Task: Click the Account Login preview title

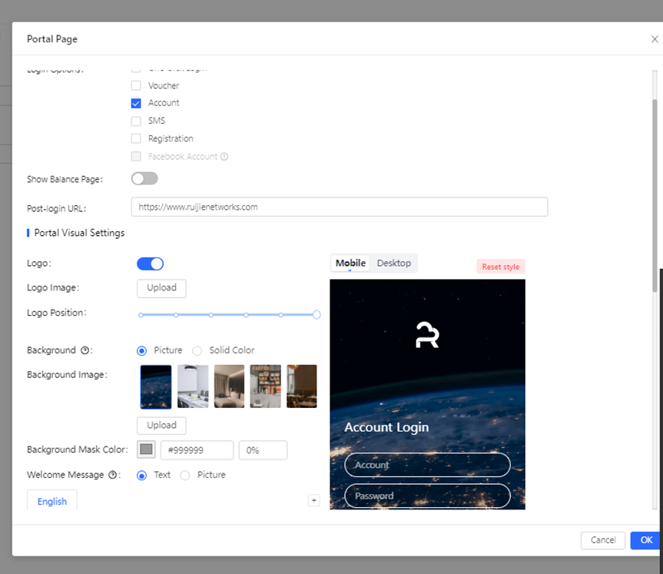Action: pyautogui.click(x=386, y=427)
